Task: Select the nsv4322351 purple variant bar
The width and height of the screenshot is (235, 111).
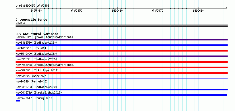Action: (121, 40)
